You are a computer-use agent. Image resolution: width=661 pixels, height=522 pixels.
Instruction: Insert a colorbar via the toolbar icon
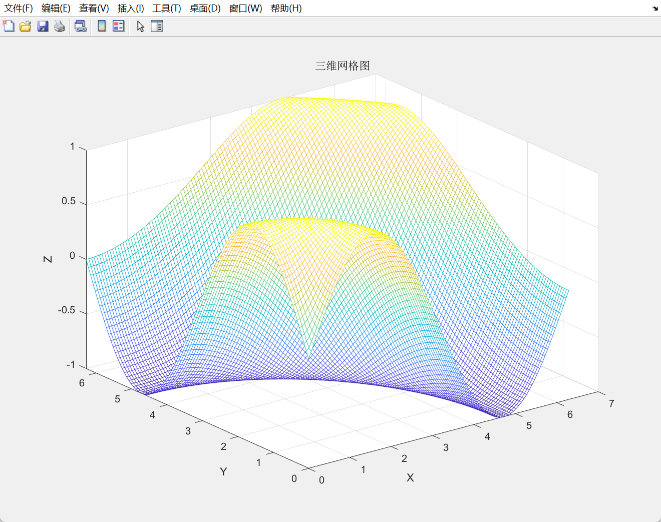102,26
